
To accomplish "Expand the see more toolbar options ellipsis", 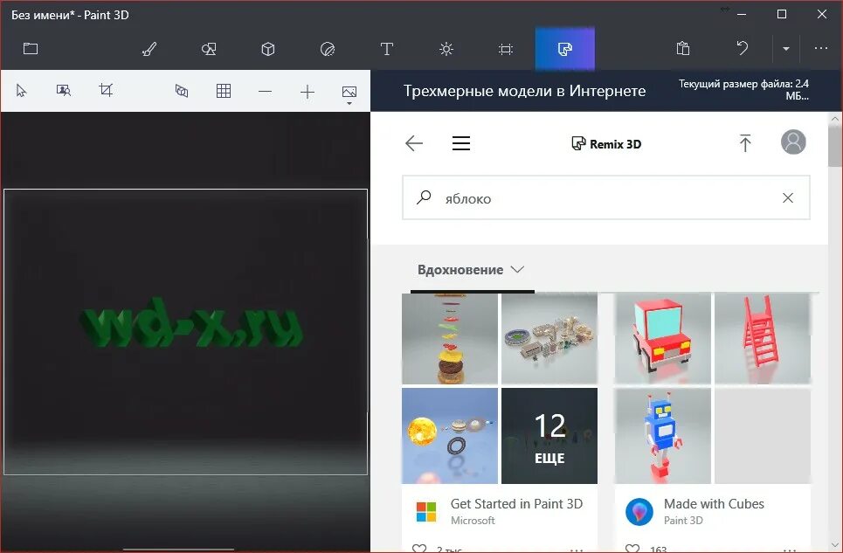I will (x=819, y=49).
